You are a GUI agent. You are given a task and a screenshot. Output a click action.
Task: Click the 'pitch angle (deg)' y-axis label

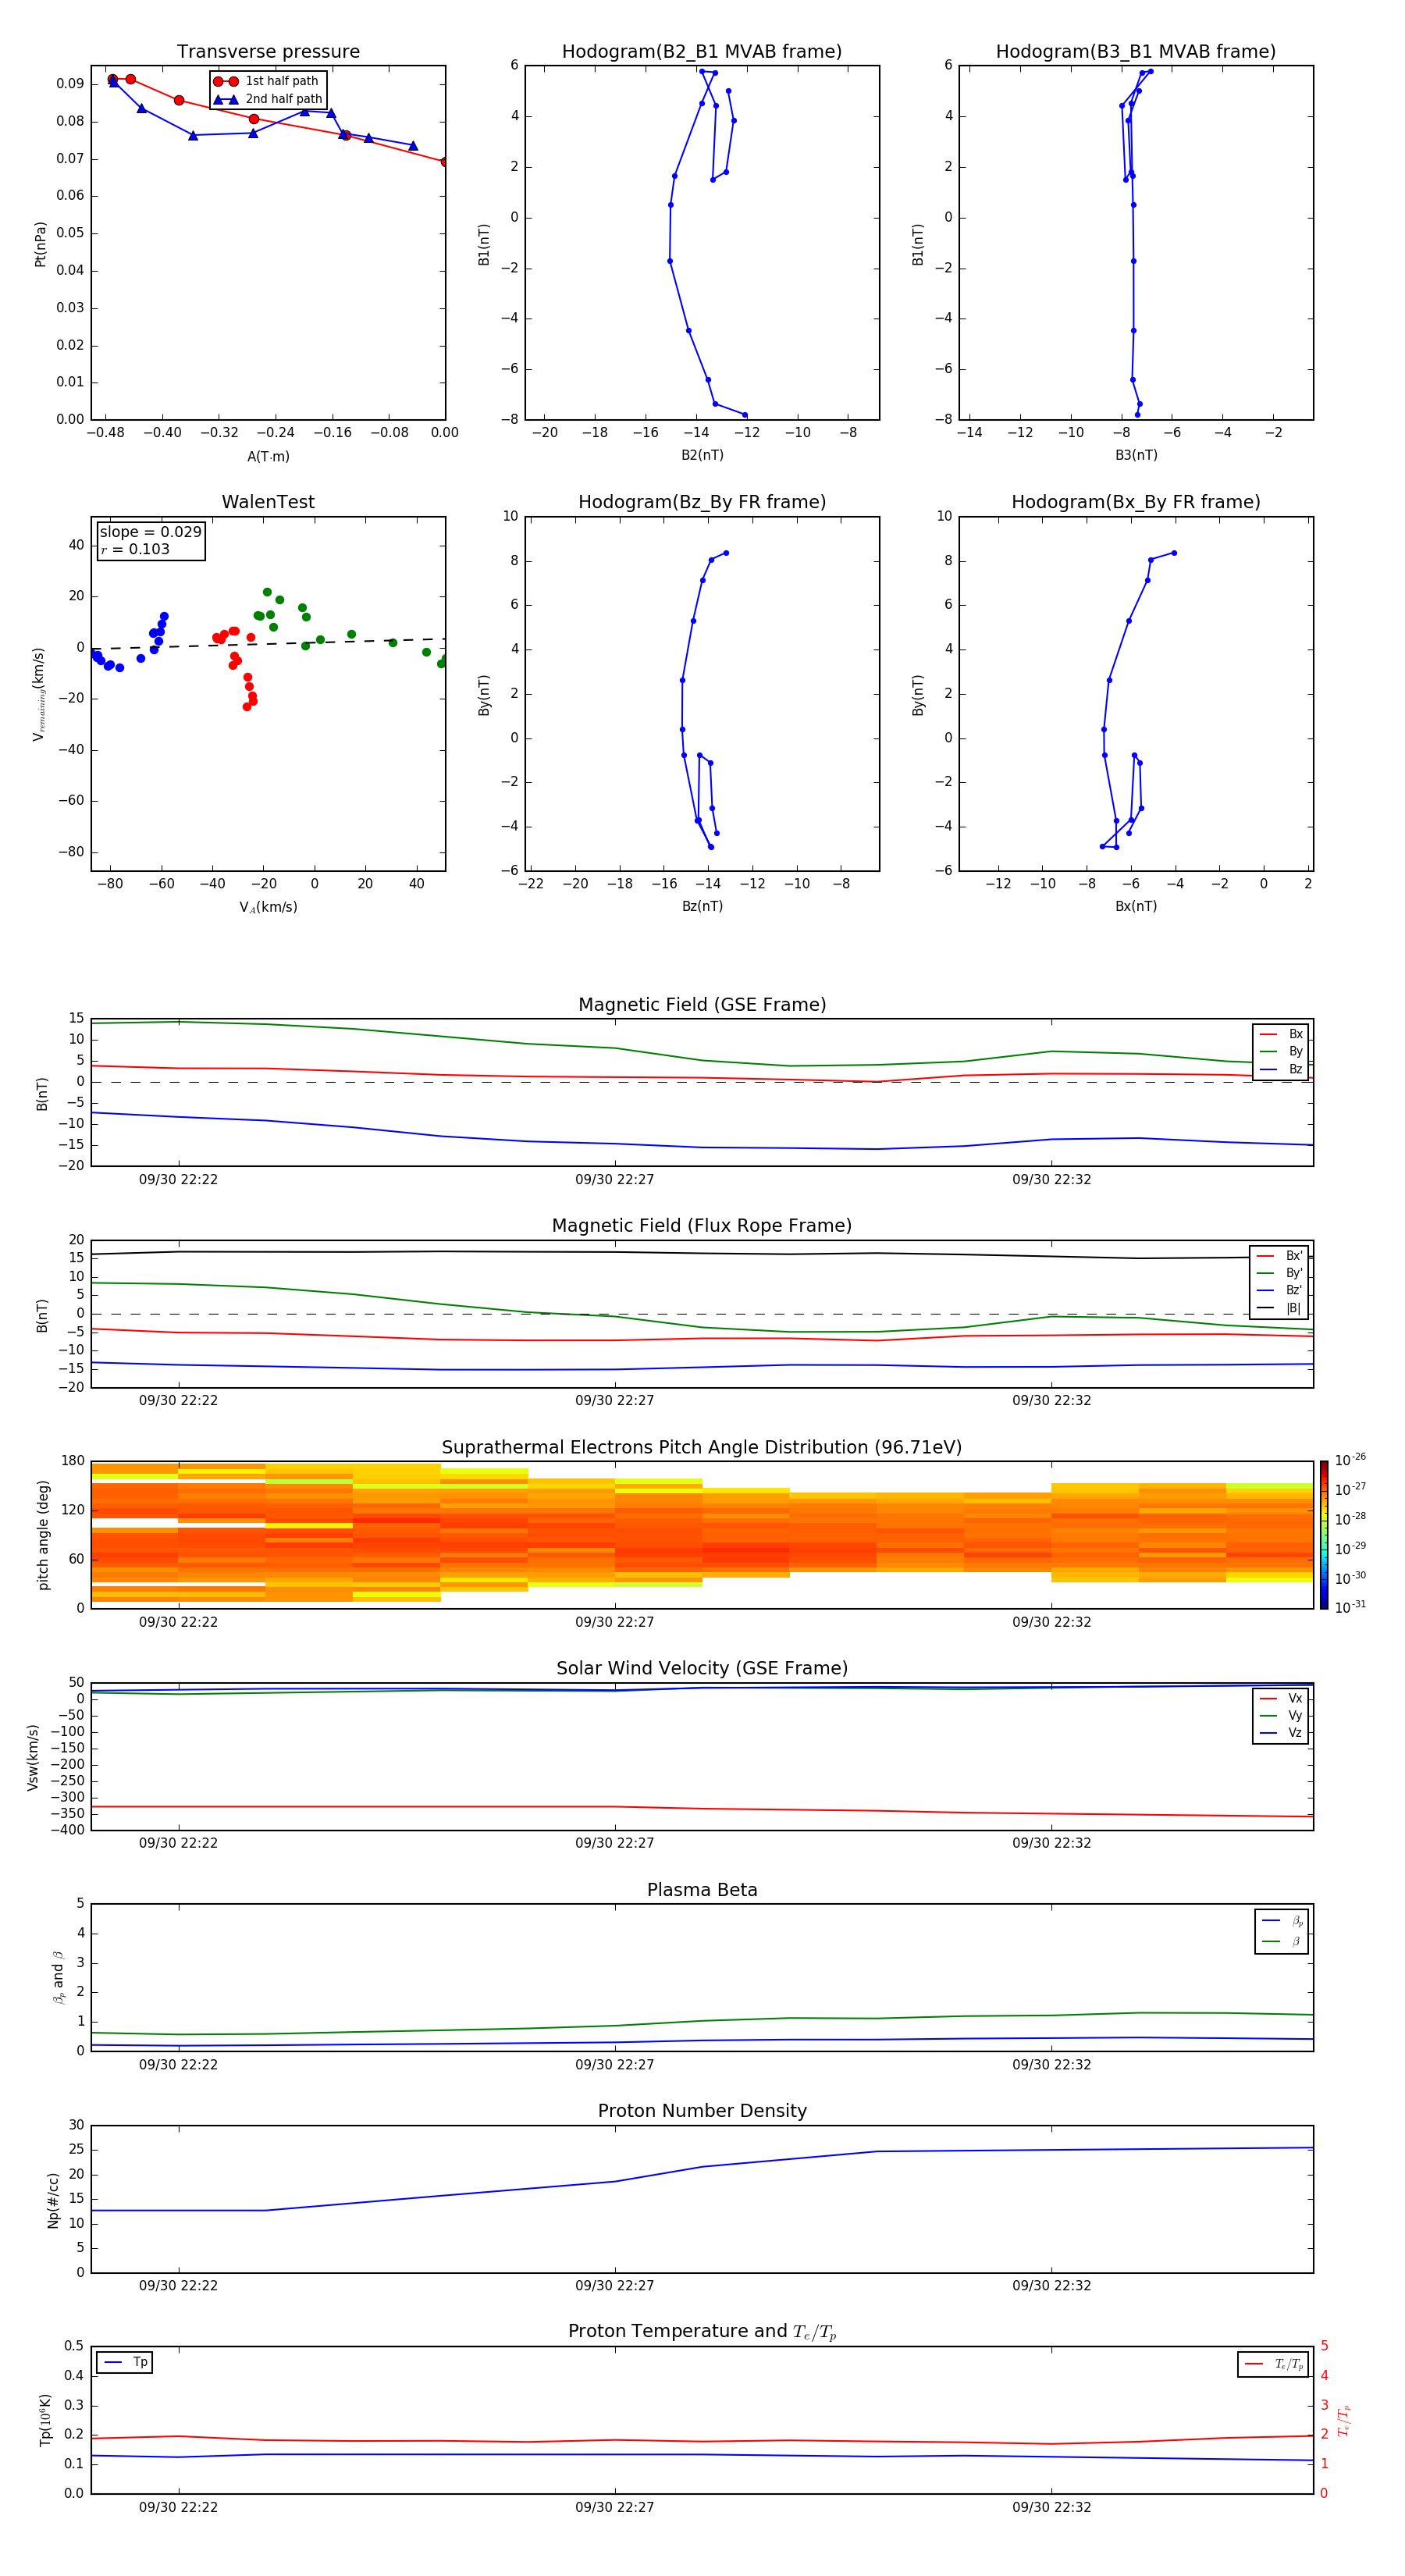(43, 1535)
